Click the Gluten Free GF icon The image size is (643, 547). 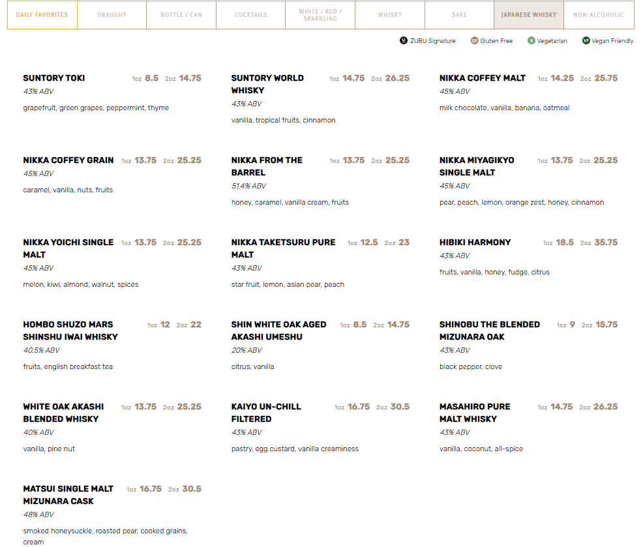pyautogui.click(x=475, y=40)
